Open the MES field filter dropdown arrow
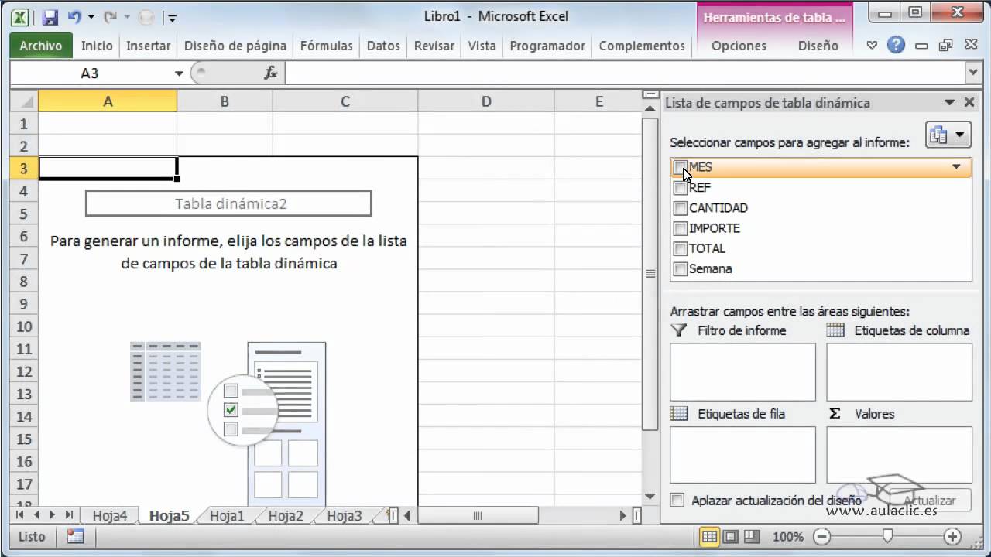Screen dimensions: 991x557 pos(956,167)
